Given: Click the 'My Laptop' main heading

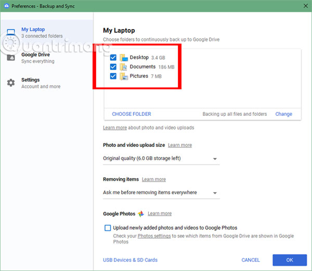Looking at the screenshot, I should (119, 31).
